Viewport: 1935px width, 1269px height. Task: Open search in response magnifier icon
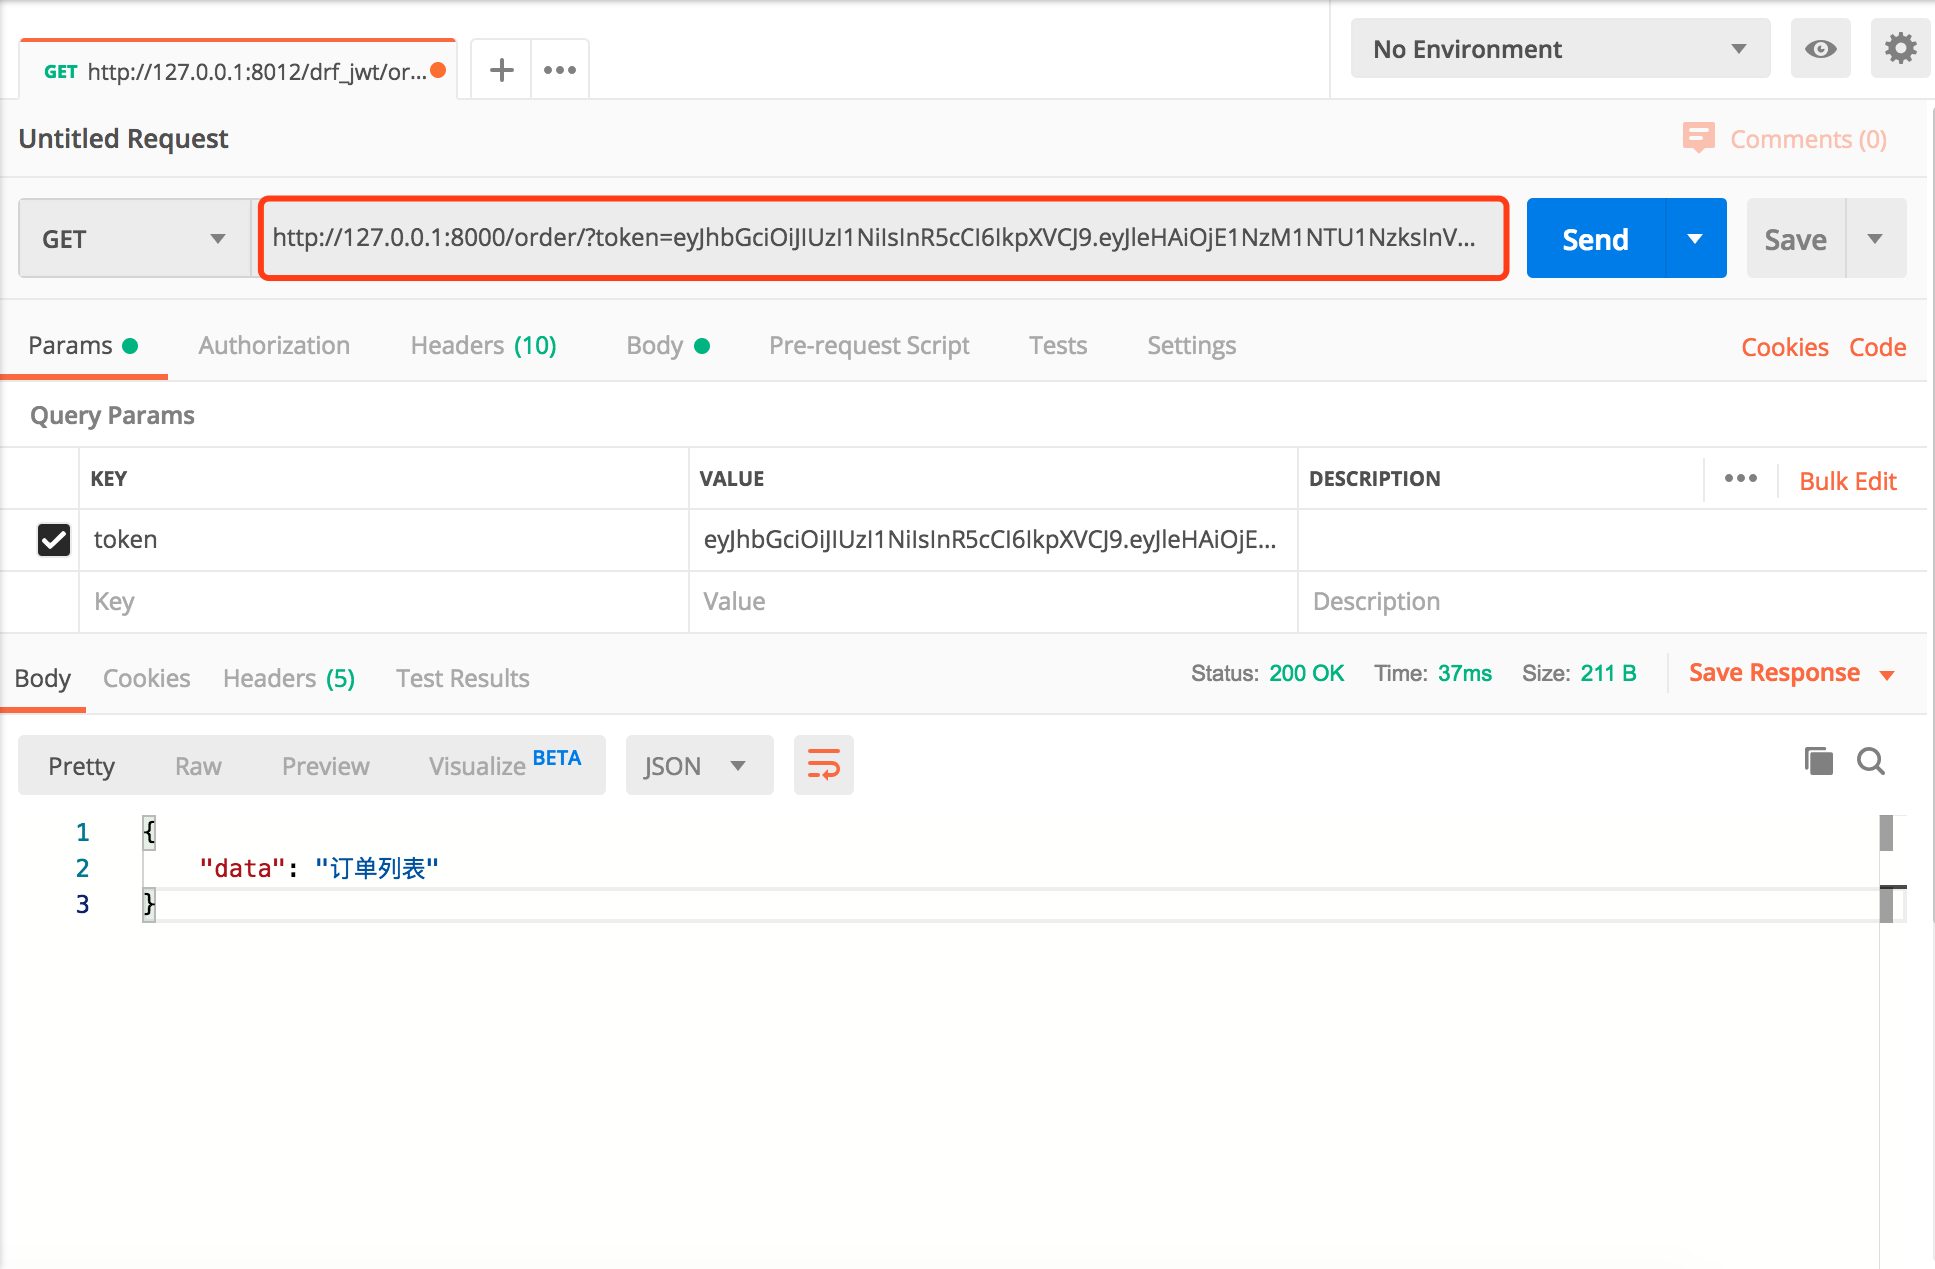tap(1871, 762)
